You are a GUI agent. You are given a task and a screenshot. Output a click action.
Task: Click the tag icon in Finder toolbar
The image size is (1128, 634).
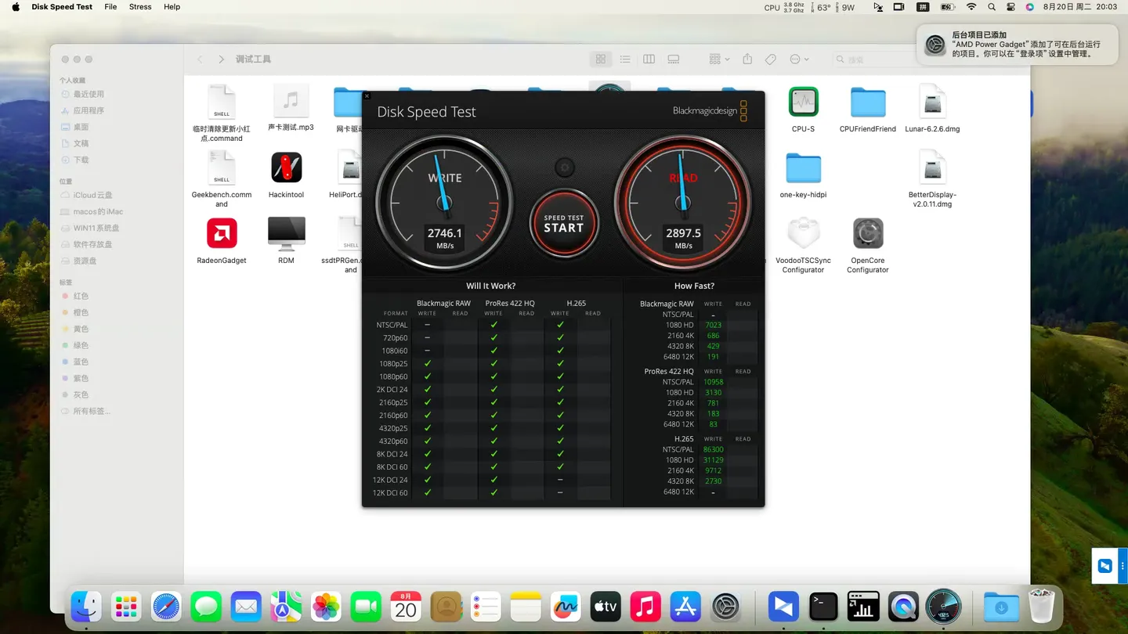[771, 59]
